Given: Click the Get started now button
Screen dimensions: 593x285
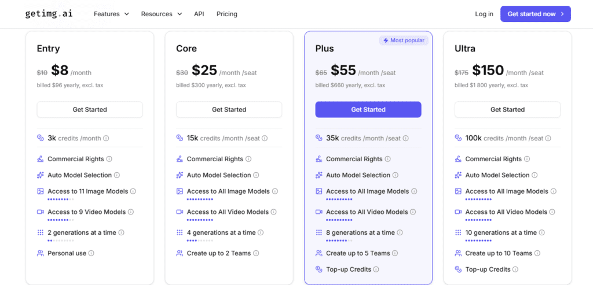Looking at the screenshot, I should click(535, 14).
